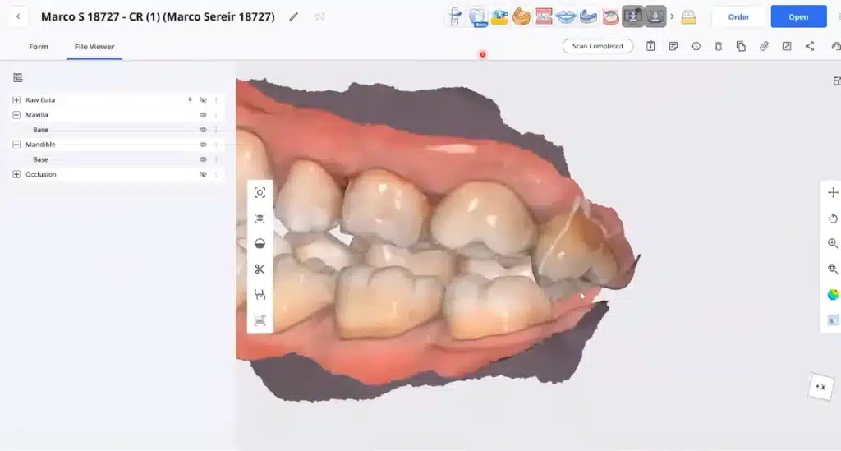Image resolution: width=841 pixels, height=451 pixels.
Task: Expand the Raw Data tree node
Action: [x=16, y=99]
